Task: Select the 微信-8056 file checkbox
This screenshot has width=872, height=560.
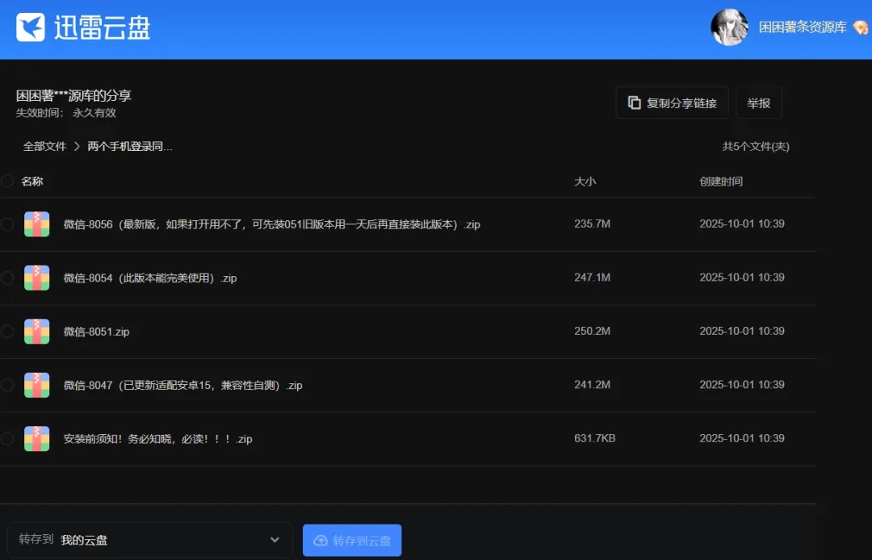Action: (7, 224)
